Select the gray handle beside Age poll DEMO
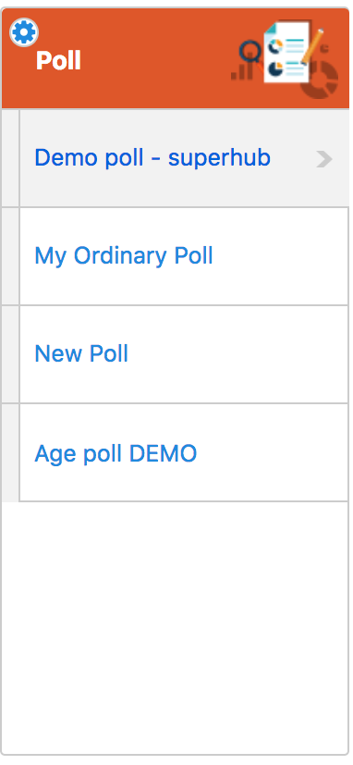 coord(10,452)
